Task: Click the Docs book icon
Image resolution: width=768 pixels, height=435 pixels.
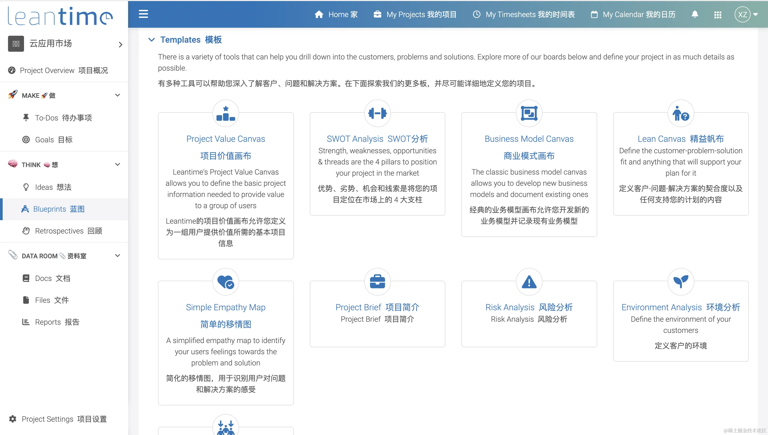Action: pyautogui.click(x=26, y=278)
